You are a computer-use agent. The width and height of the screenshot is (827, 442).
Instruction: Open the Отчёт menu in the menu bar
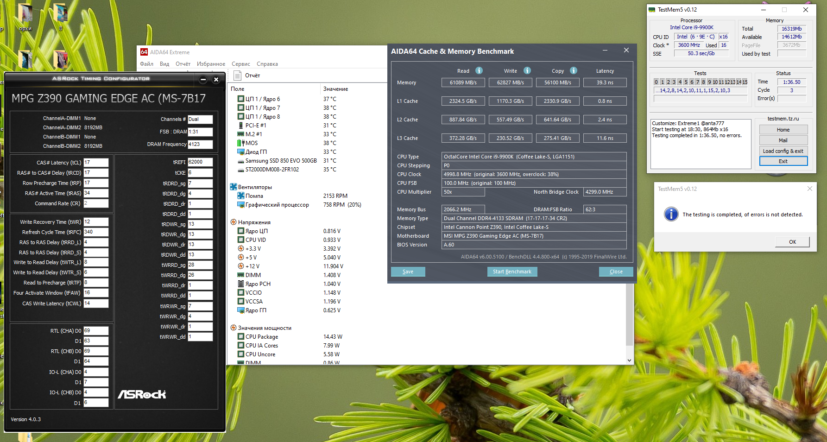pyautogui.click(x=183, y=64)
